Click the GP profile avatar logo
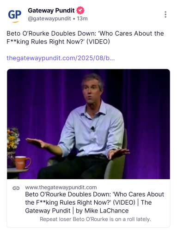The width and height of the screenshot is (177, 231). click(x=15, y=15)
